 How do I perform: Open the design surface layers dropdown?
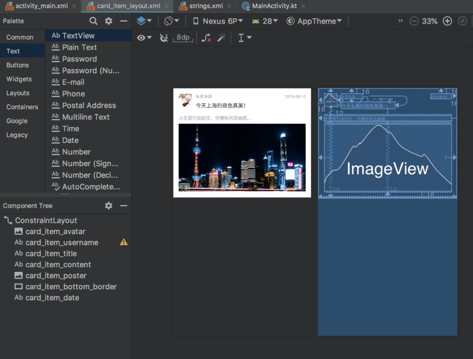click(144, 21)
